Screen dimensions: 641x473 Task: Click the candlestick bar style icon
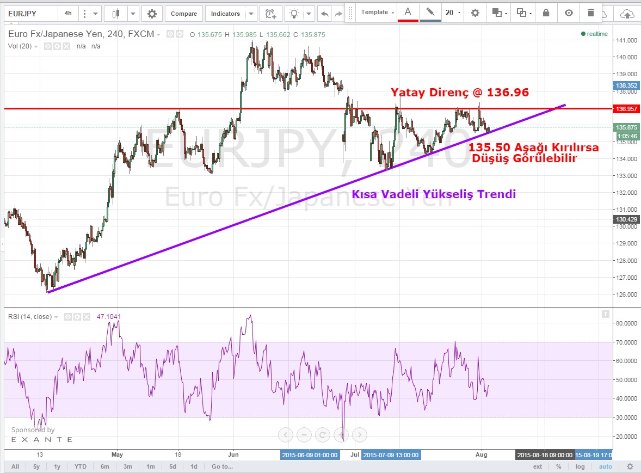(115, 14)
